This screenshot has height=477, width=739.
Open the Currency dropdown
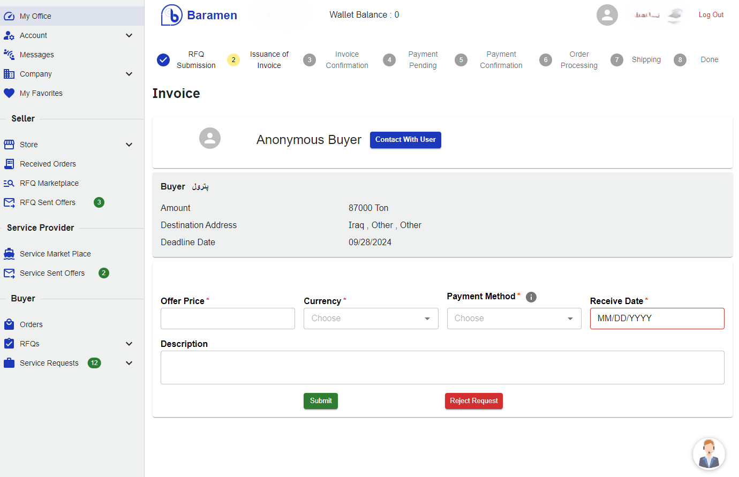pos(371,319)
